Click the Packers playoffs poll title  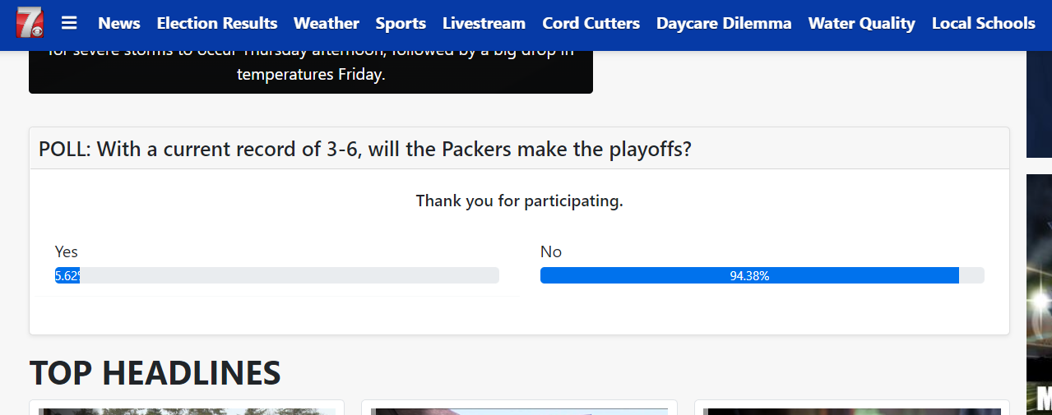[x=365, y=150]
